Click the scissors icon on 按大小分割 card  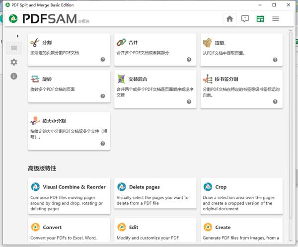35,121
